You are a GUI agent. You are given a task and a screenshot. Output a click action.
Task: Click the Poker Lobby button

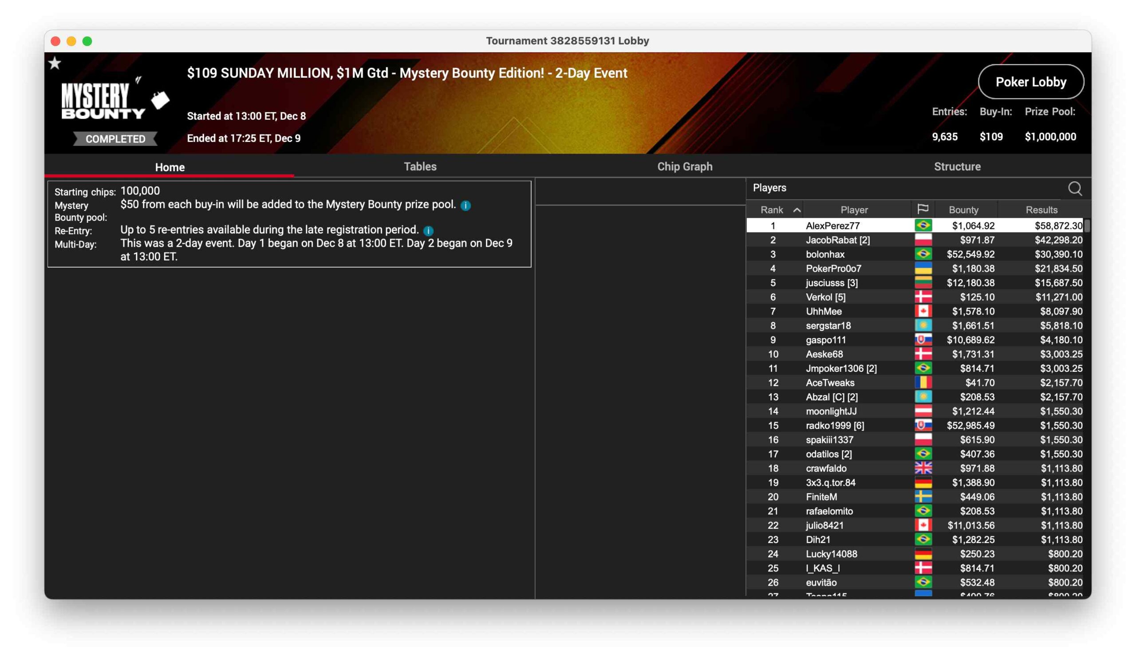coord(1030,82)
